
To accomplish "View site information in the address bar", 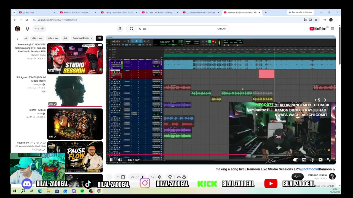I will coord(34,20).
